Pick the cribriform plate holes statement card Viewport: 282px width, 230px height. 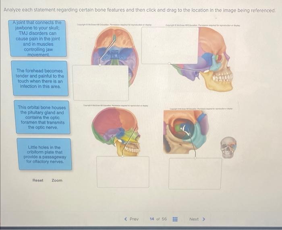[44, 154]
